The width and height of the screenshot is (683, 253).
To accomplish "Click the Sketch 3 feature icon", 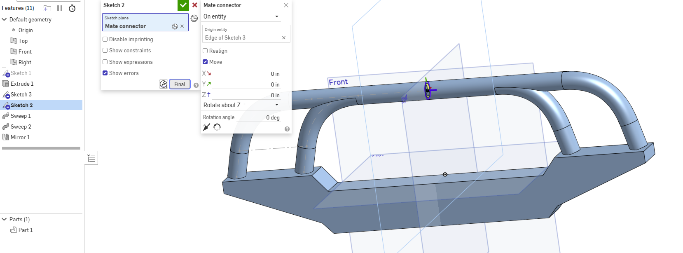I will click(6, 95).
